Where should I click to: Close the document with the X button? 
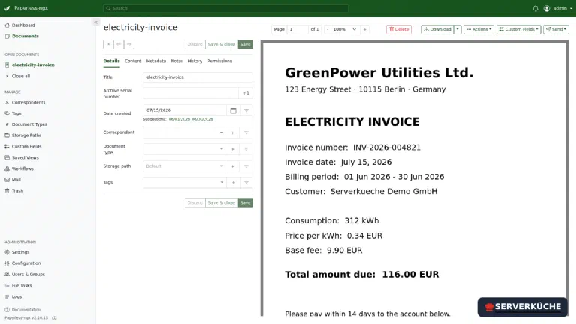coord(108,44)
